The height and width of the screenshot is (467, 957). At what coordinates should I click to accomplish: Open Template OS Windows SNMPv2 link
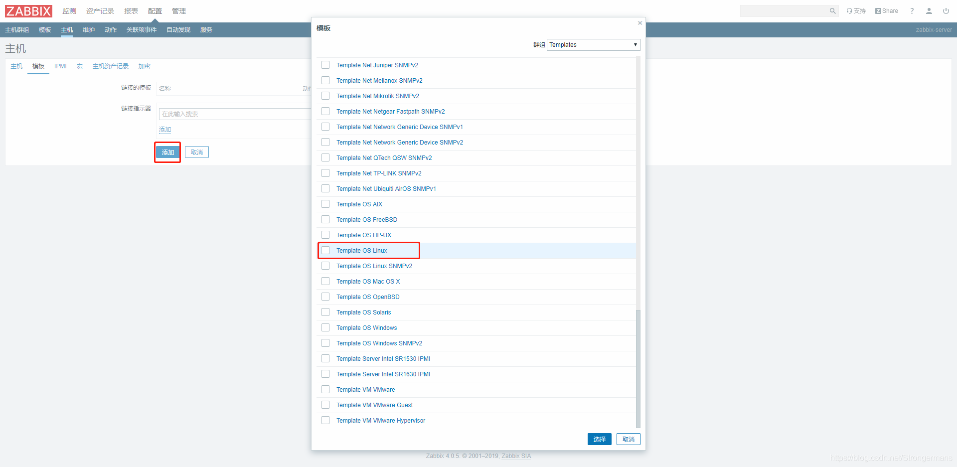379,343
